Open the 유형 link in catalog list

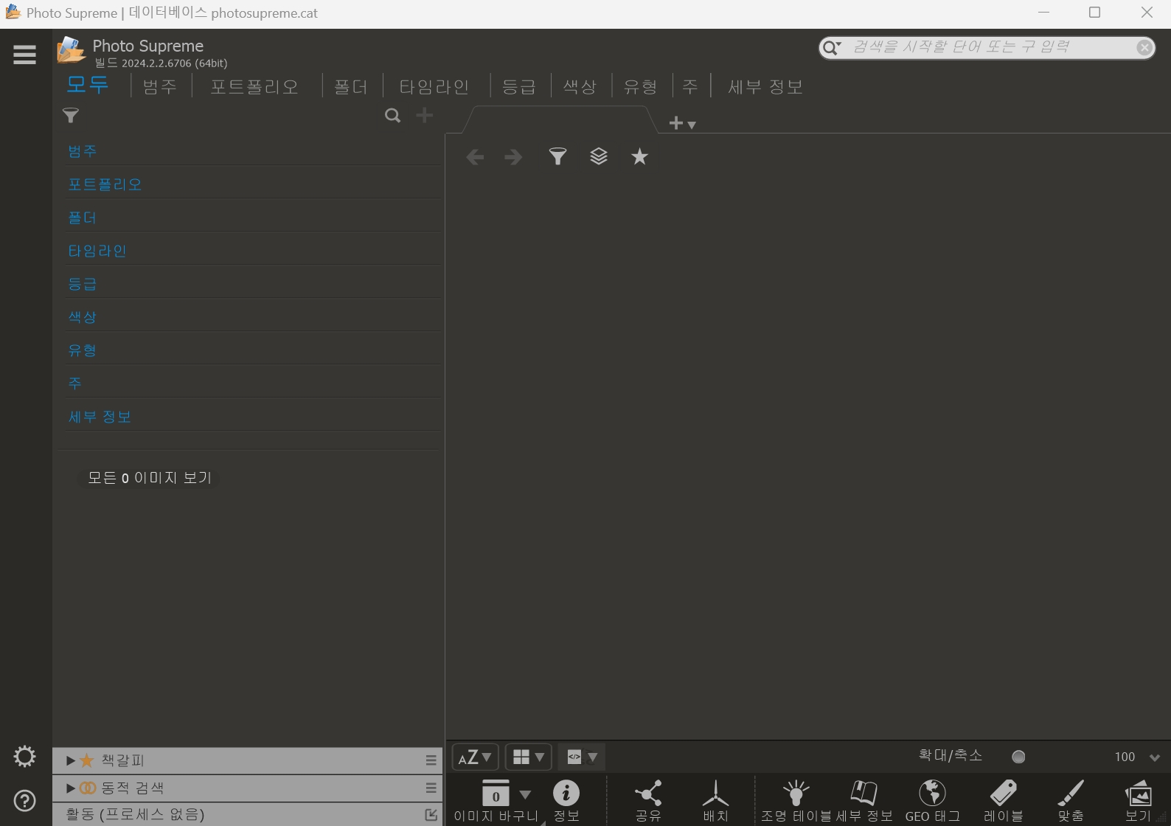point(83,350)
